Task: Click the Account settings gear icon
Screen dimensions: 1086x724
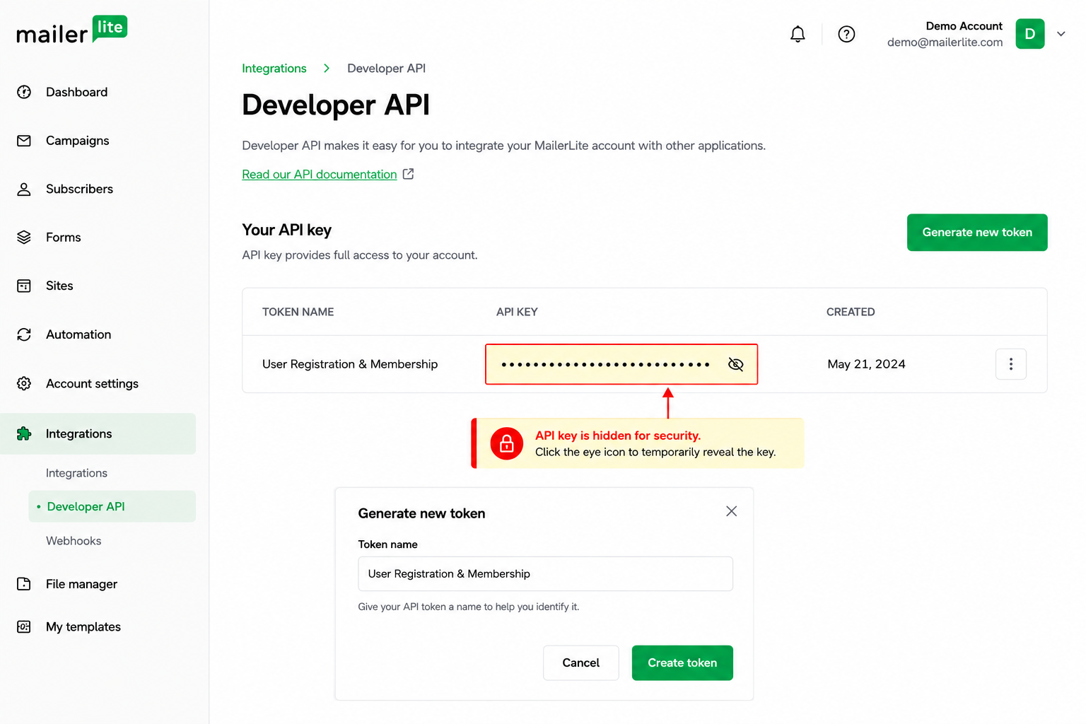Action: click(24, 383)
